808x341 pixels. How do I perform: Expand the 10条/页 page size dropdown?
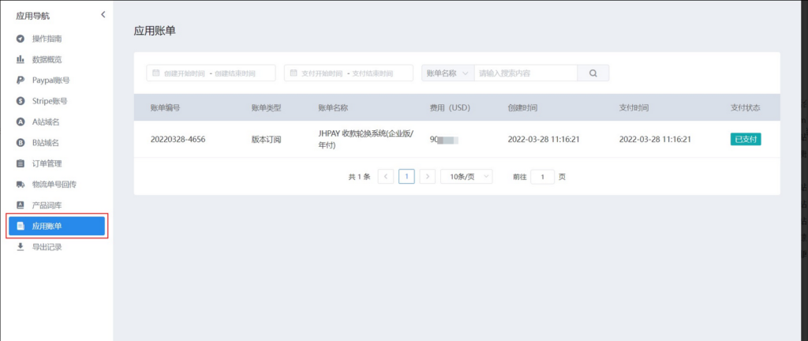pos(466,177)
